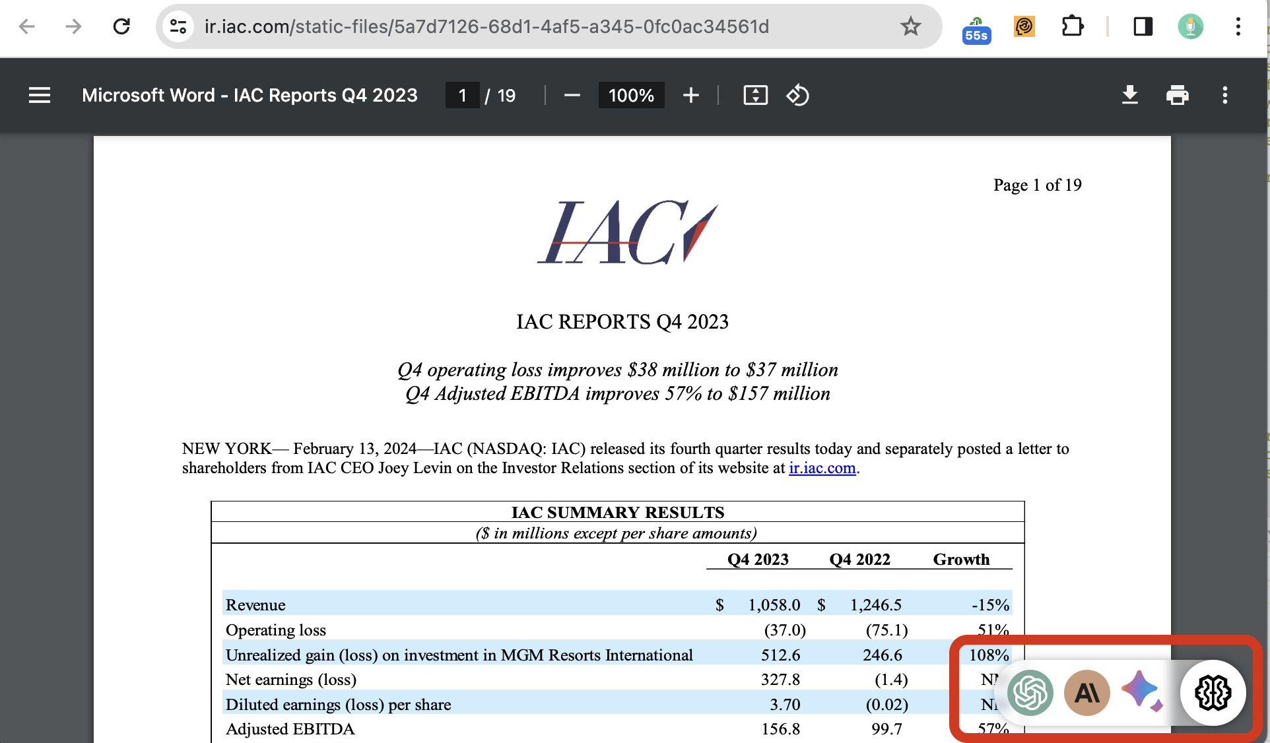1270x743 pixels.
Task: Click the '1,246.5' Q4 2022 revenue
Action: click(876, 605)
